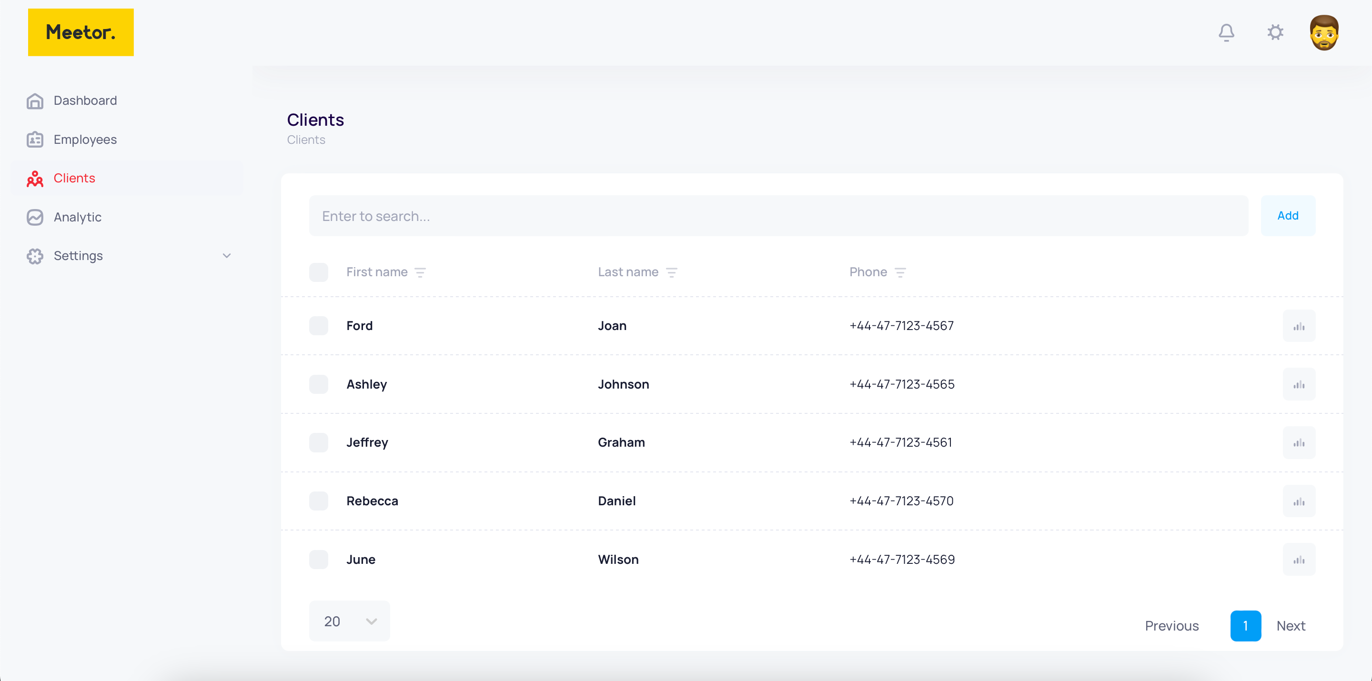1372x681 pixels.
Task: Toggle the select-all checkbox in table header
Action: tap(319, 272)
